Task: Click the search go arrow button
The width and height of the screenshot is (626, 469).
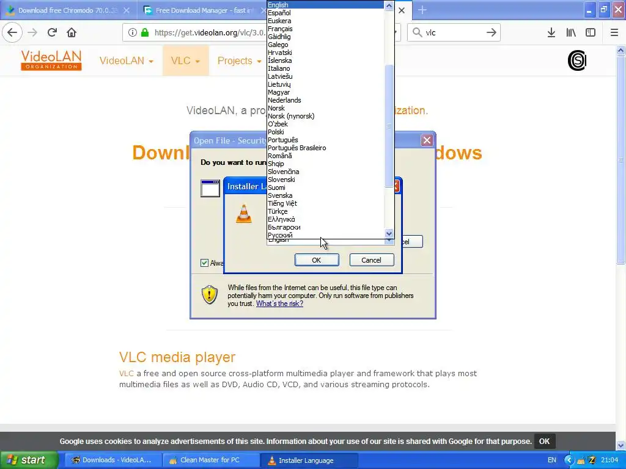Action: click(492, 32)
